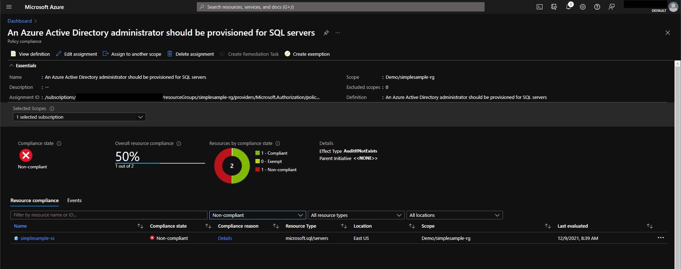Open Details compliance reason link
Viewport: 681px width, 269px height.
coord(225,238)
